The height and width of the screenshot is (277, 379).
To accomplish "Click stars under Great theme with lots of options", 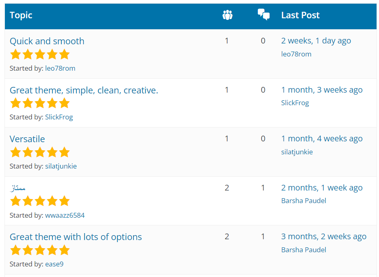I will point(40,250).
